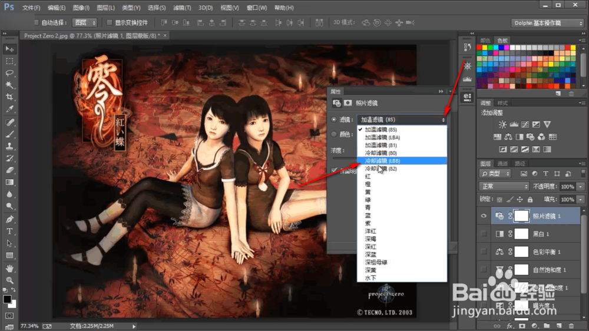This screenshot has height=331, width=589.
Task: Switch to the 样式 tab
Action: point(502,103)
